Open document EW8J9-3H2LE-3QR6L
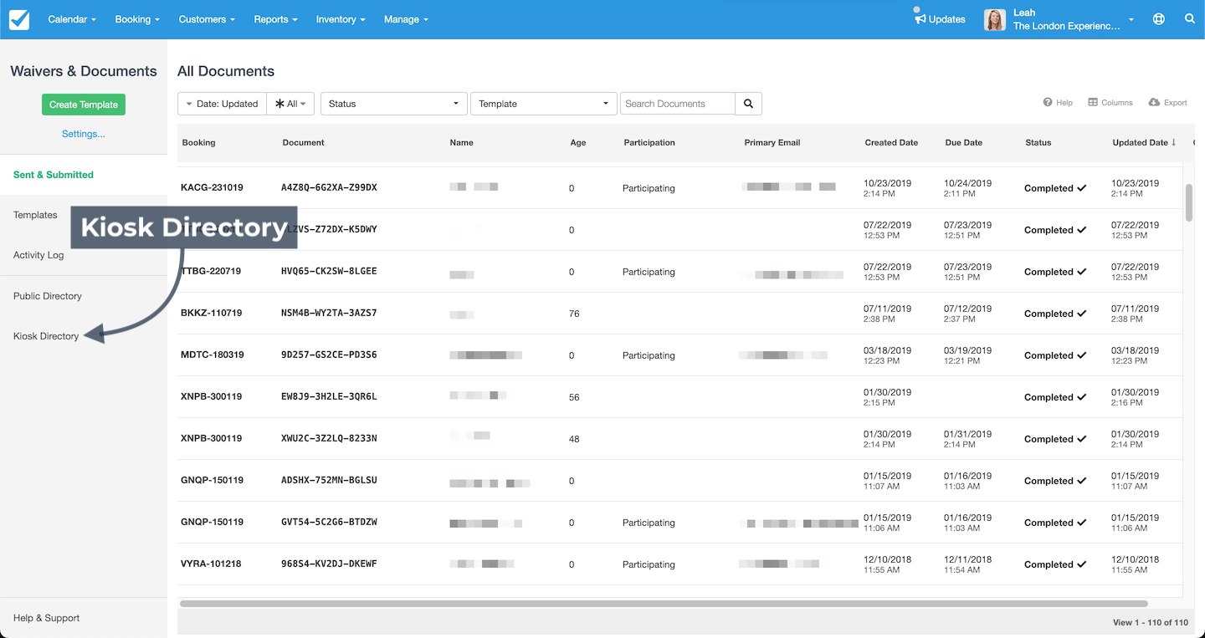The height and width of the screenshot is (638, 1205). (329, 397)
